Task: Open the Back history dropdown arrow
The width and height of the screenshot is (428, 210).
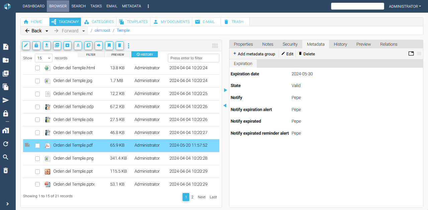Action: (x=47, y=31)
